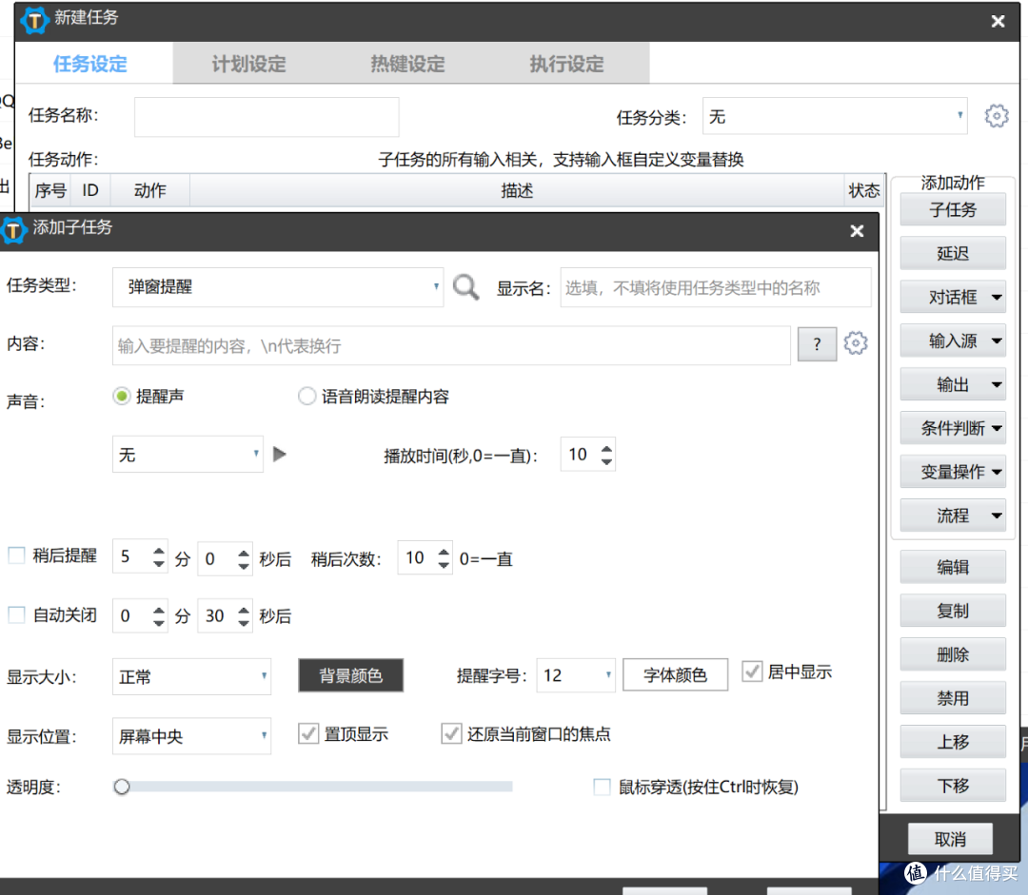Click the 透明度 slider handle
The width and height of the screenshot is (1028, 895).
click(121, 787)
